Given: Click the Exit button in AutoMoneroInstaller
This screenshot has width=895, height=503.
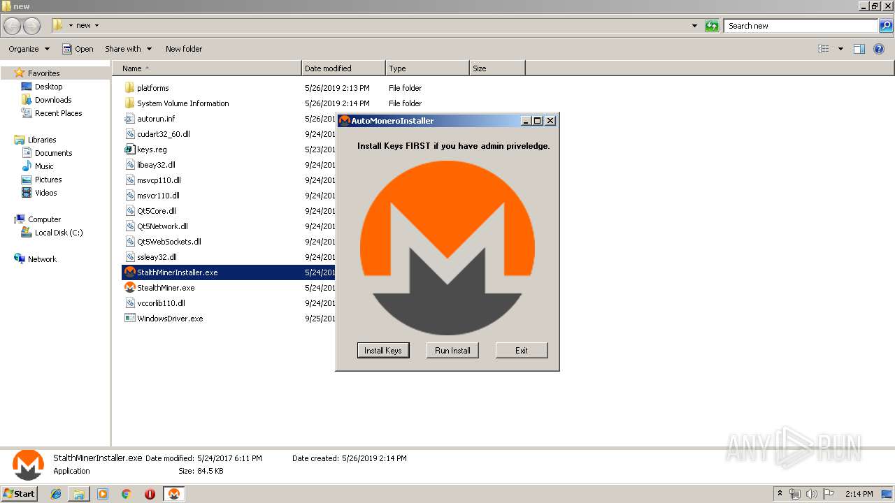Looking at the screenshot, I should [x=522, y=350].
